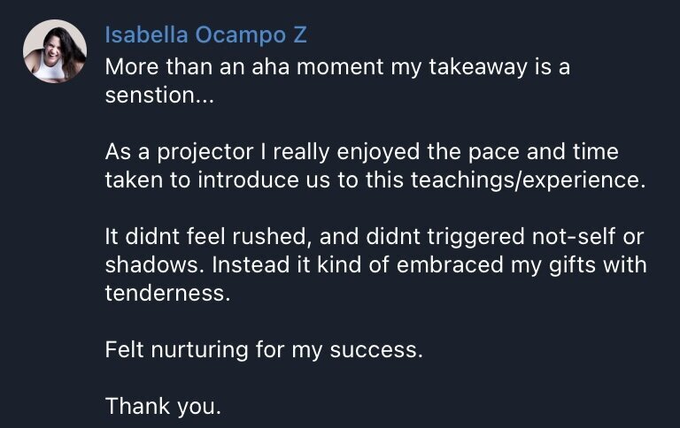Select the "As a projector" message line
Screen dimensions: 680x428
click(x=361, y=152)
